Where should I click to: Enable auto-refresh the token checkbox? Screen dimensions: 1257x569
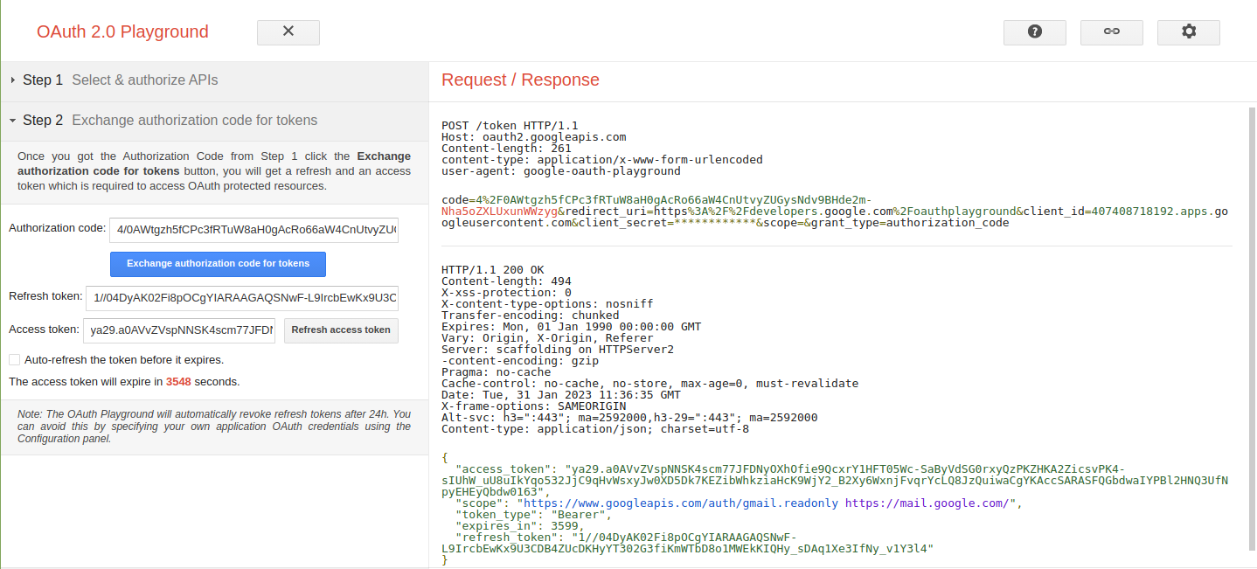[14, 359]
